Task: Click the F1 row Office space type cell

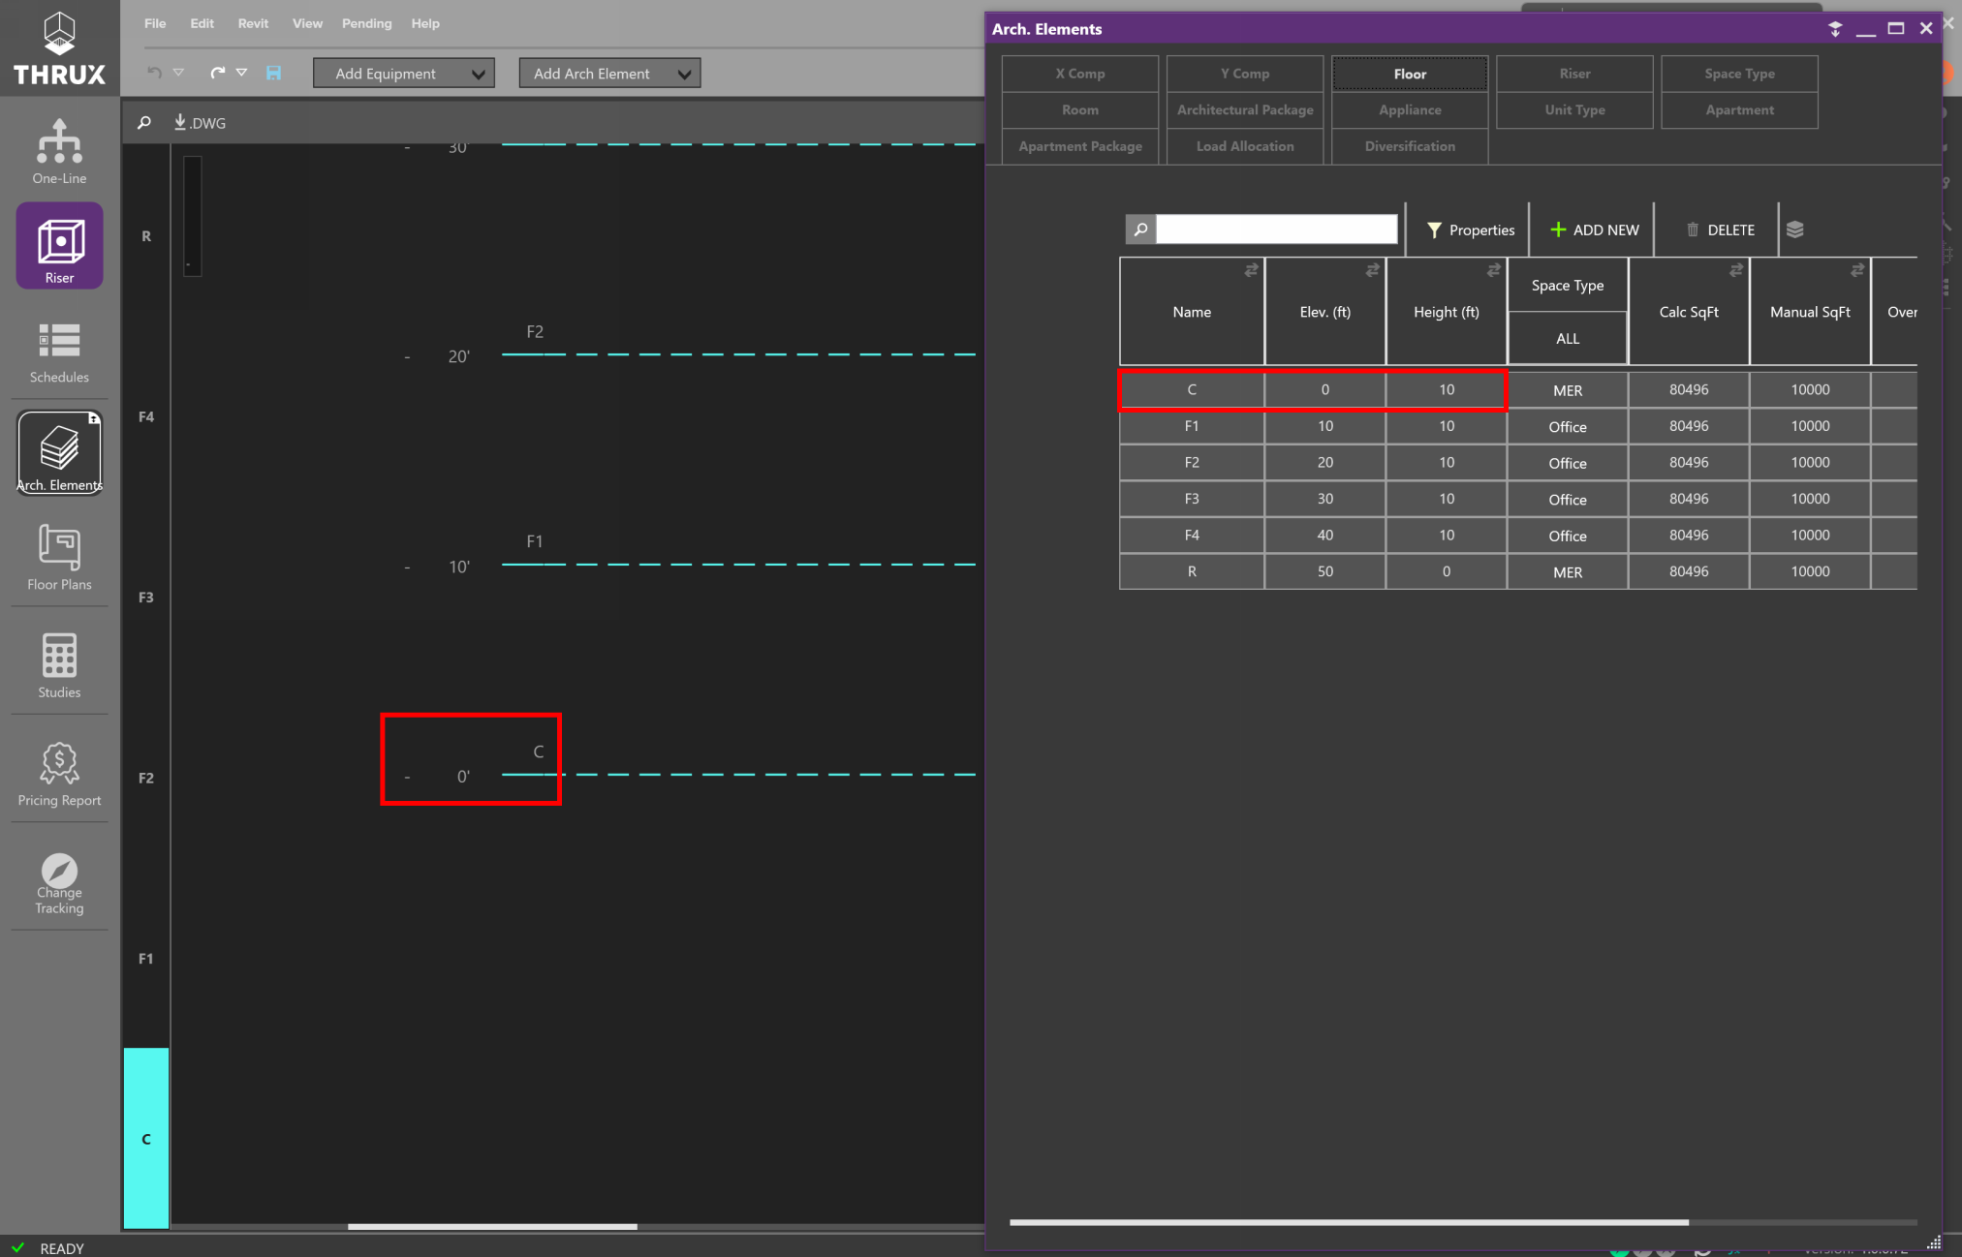Action: (1567, 426)
